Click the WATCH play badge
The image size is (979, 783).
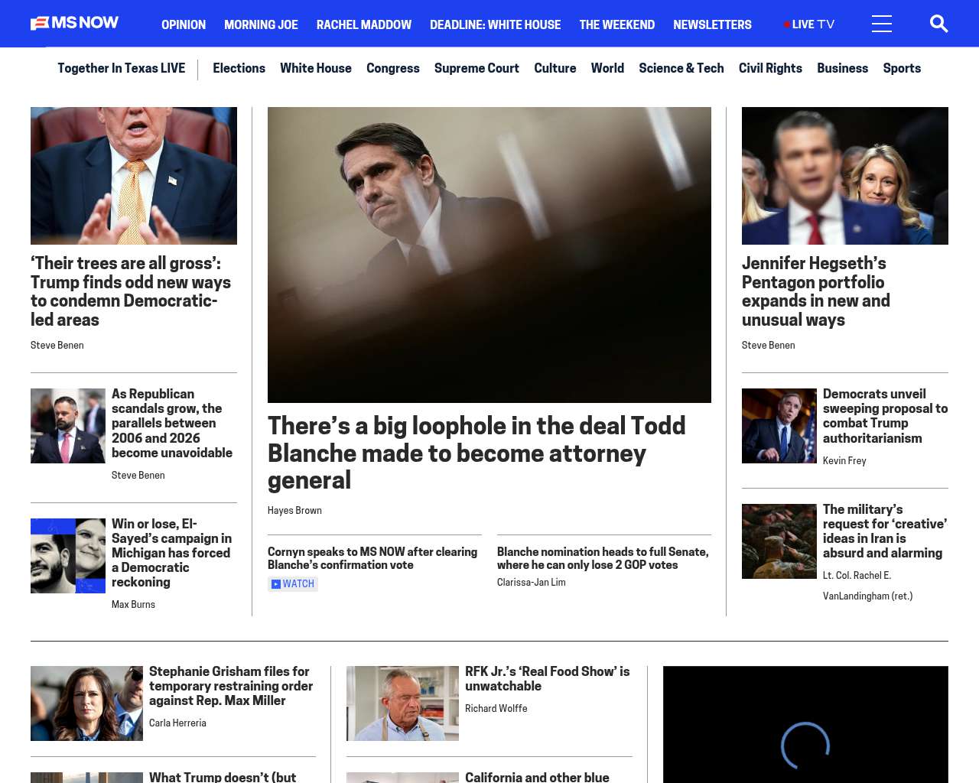(x=293, y=584)
